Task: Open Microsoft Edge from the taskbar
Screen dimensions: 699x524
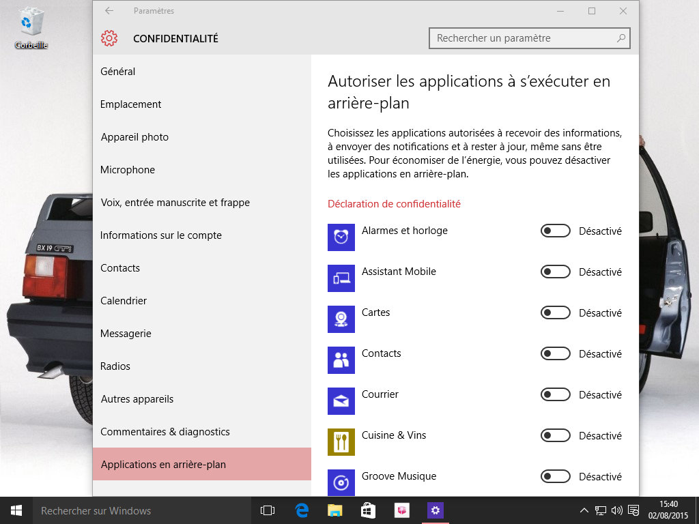Action: 301,510
